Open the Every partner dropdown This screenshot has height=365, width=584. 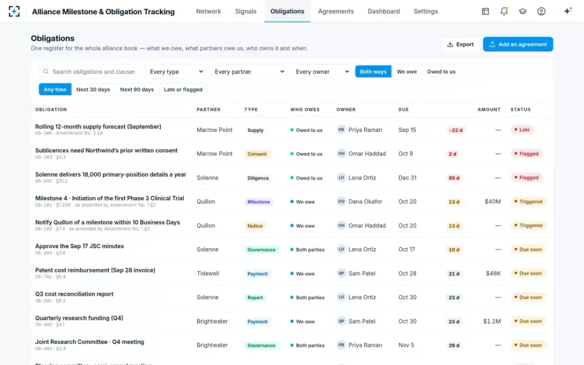249,72
